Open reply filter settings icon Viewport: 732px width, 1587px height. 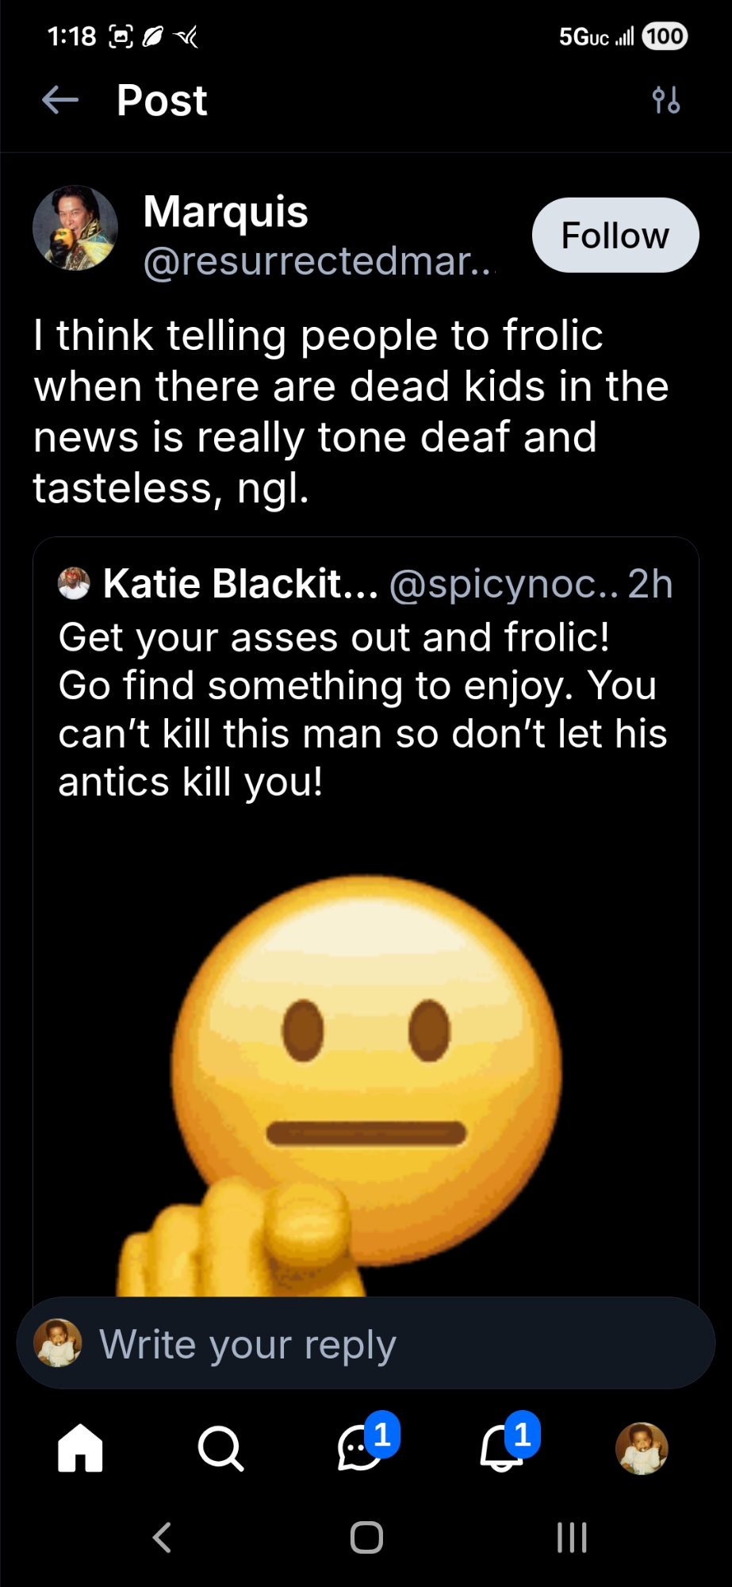coord(665,100)
